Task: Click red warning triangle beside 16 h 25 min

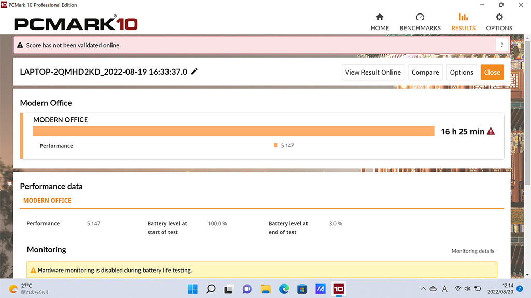Action: [x=491, y=132]
